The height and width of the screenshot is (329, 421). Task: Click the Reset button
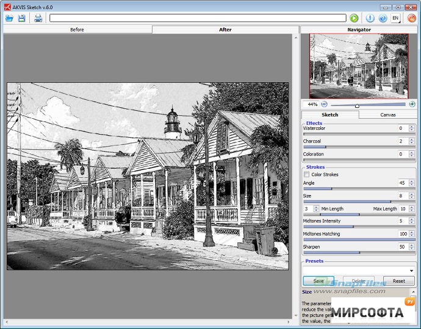pos(398,281)
